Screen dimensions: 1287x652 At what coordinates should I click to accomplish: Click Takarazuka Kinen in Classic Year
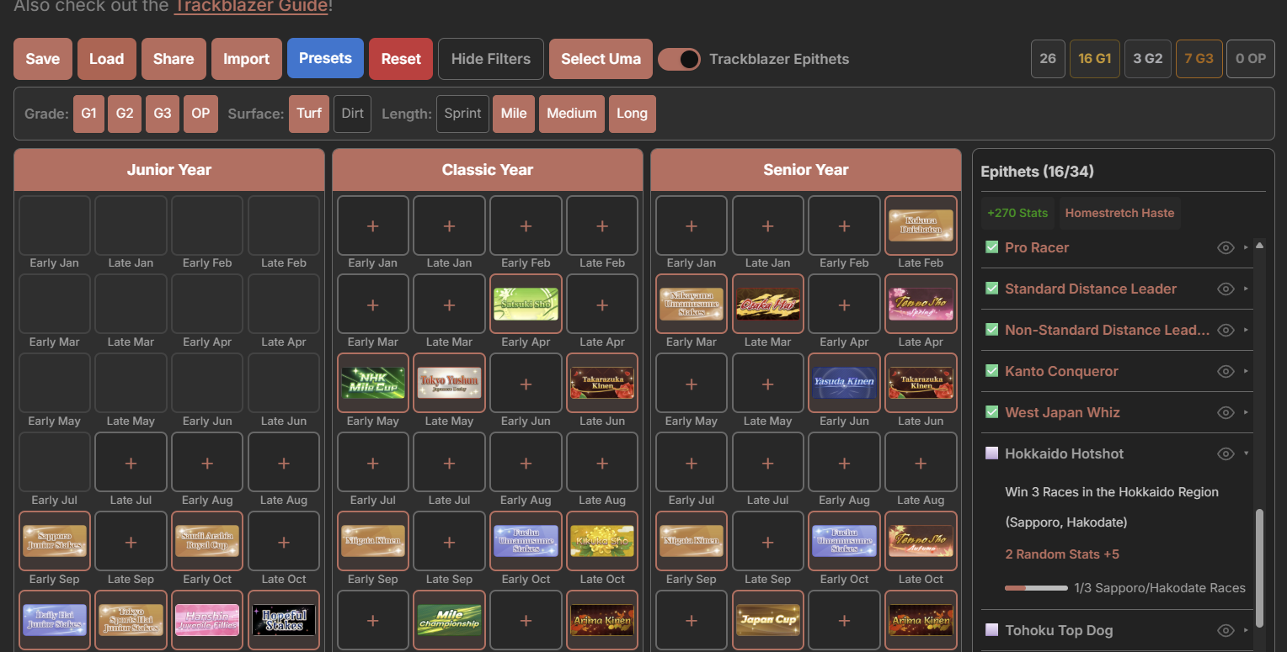[602, 383]
